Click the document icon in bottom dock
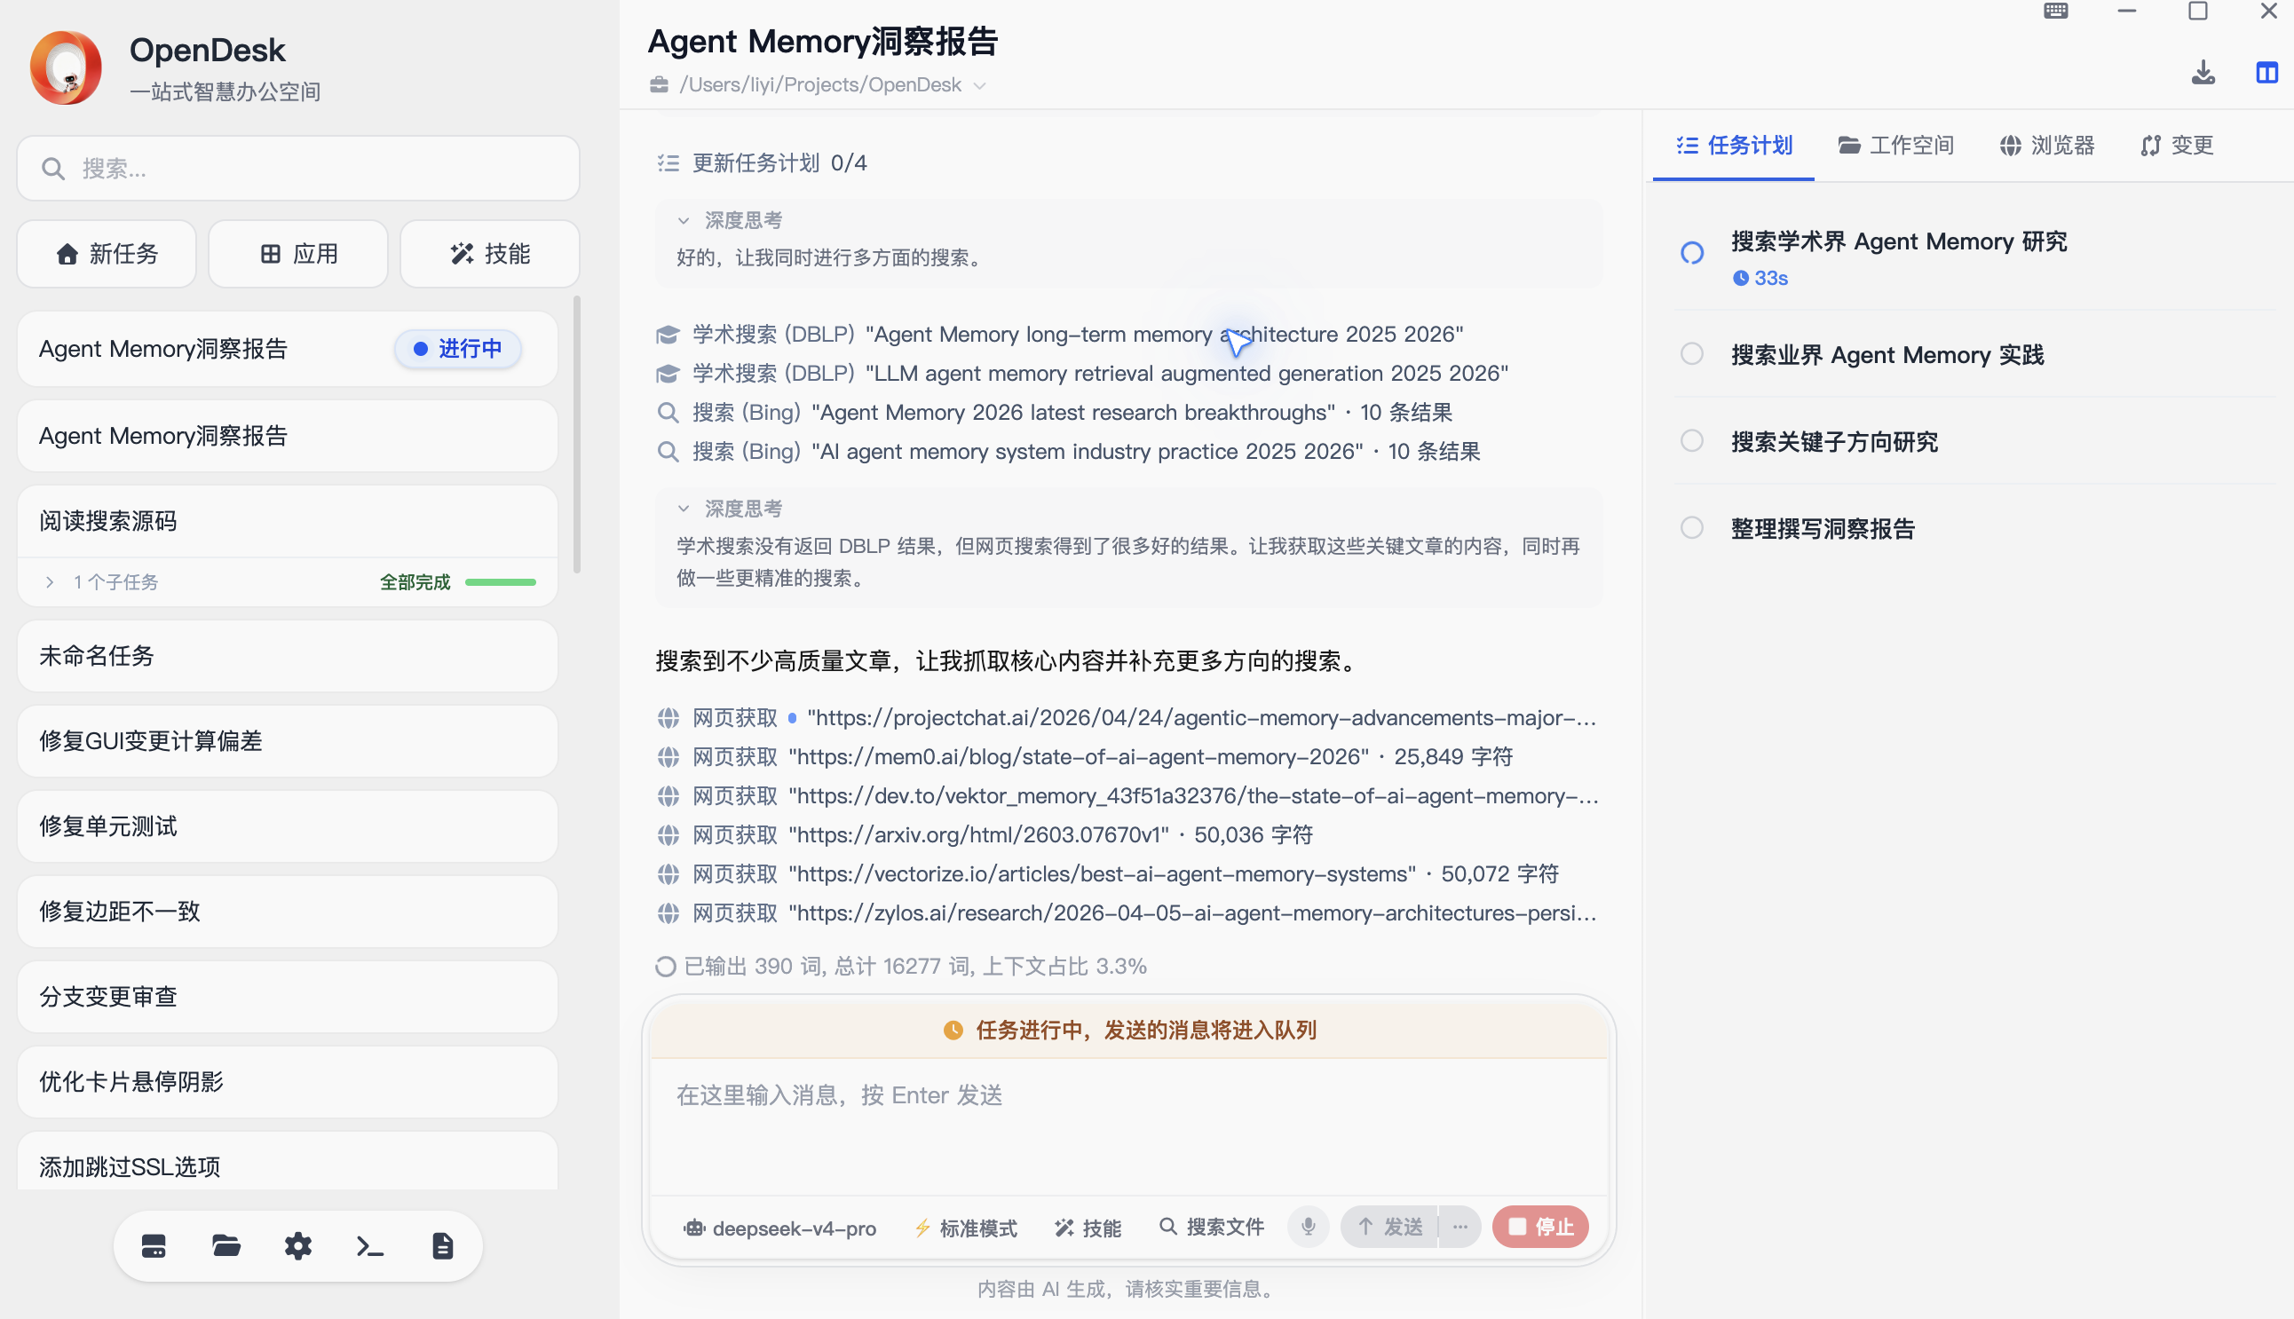Viewport: 2294px width, 1319px height. click(x=442, y=1246)
